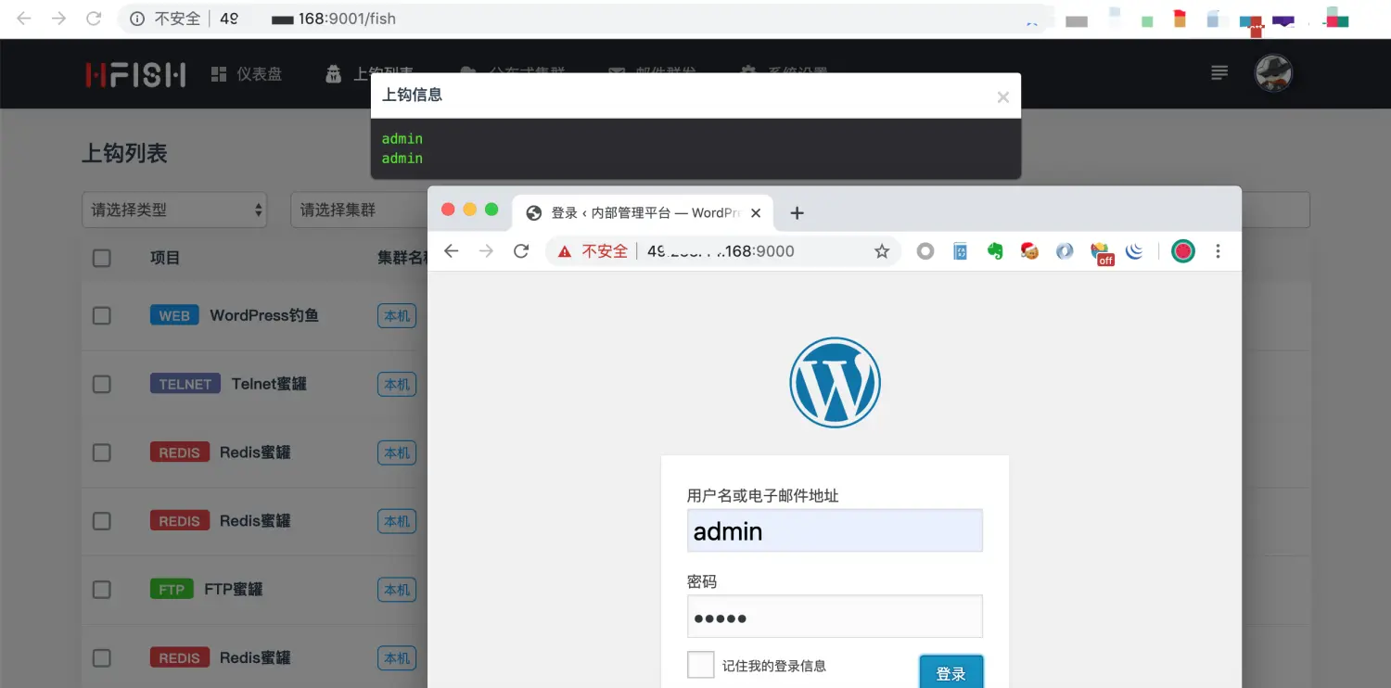Click 本机 tag in the FTP蜜罐 row
This screenshot has height=688, width=1391.
coord(397,590)
